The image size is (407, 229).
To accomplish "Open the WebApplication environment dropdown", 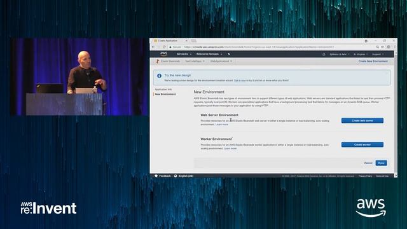I will click(221, 61).
